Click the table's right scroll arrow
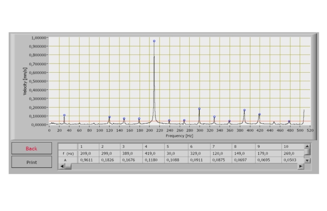 click(301, 166)
